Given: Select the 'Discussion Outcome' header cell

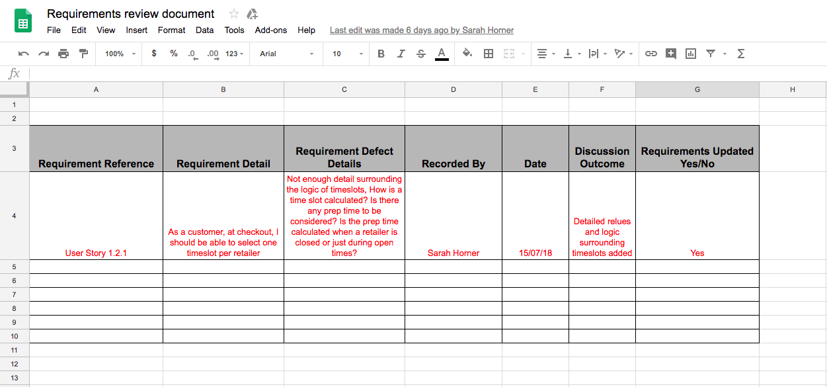Looking at the screenshot, I should 602,149.
